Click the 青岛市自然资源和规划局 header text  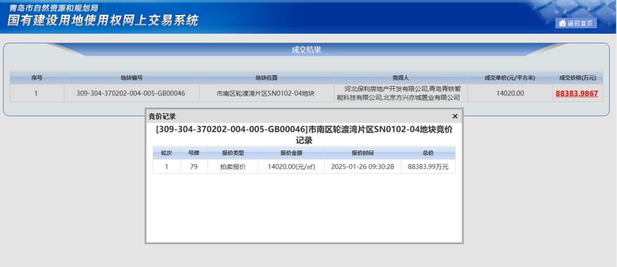[54, 7]
